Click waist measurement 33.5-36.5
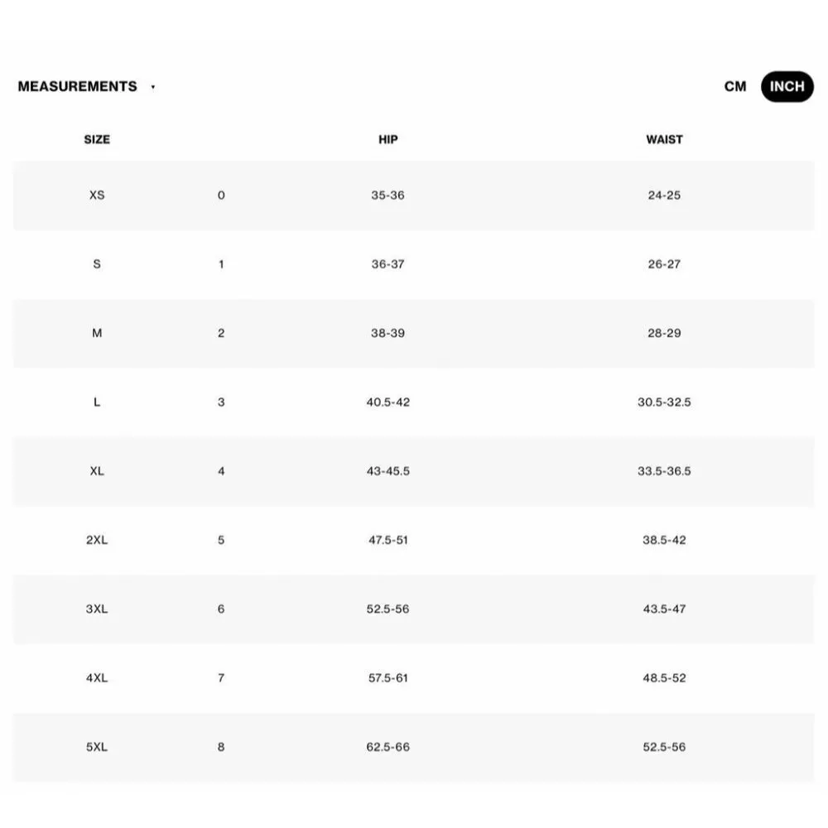 click(664, 471)
